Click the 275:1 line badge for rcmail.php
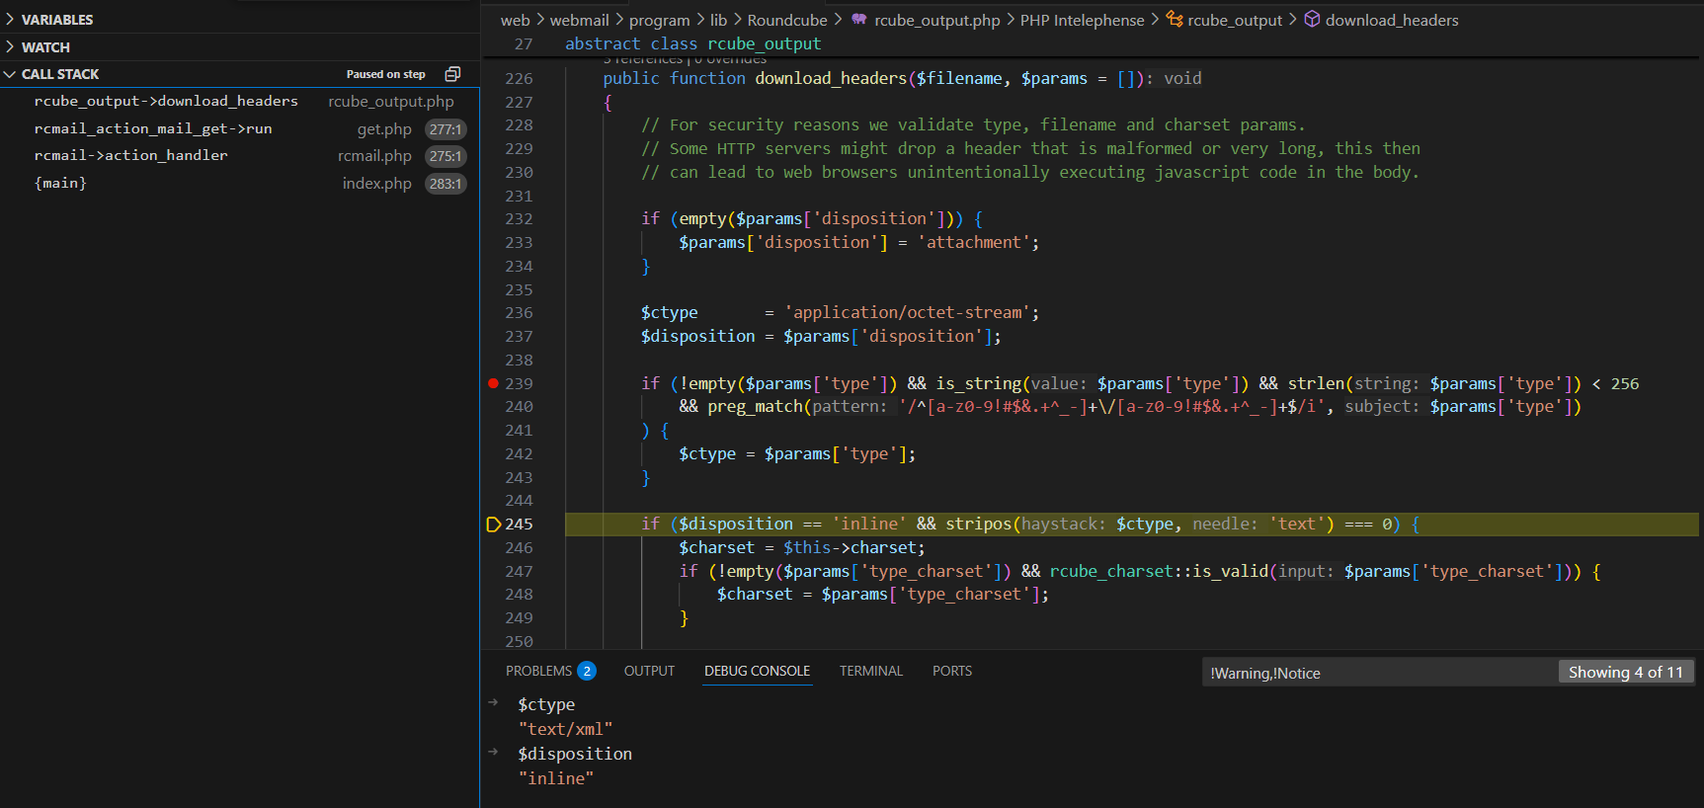 [446, 156]
